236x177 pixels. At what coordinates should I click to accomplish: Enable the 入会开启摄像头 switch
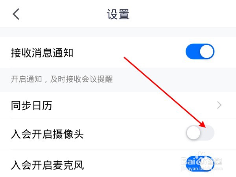tap(200, 133)
